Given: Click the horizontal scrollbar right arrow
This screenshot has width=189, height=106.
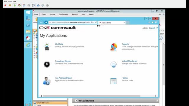Looking at the screenshot, I should [x=155, y=96].
